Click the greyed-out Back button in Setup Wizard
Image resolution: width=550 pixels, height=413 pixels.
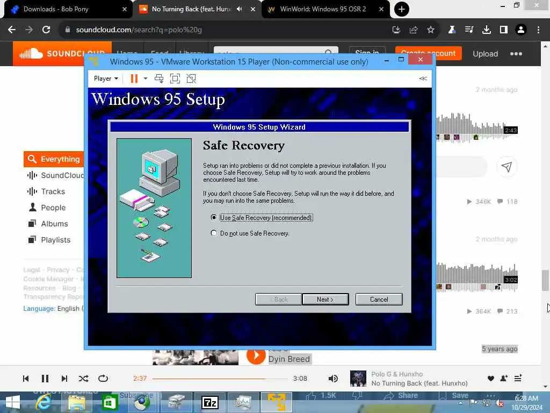coord(279,299)
